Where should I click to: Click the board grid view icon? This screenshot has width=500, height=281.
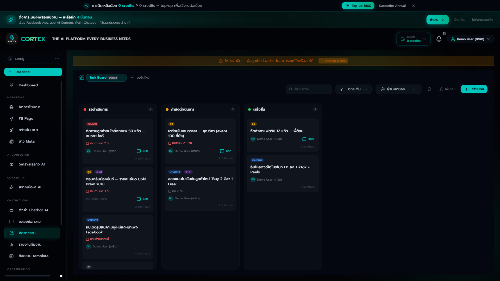pos(82,78)
